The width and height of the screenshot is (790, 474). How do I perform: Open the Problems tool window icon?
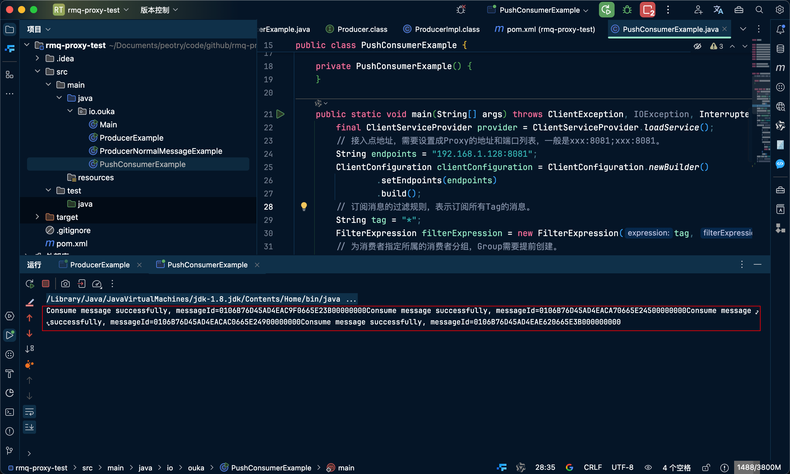tap(10, 431)
